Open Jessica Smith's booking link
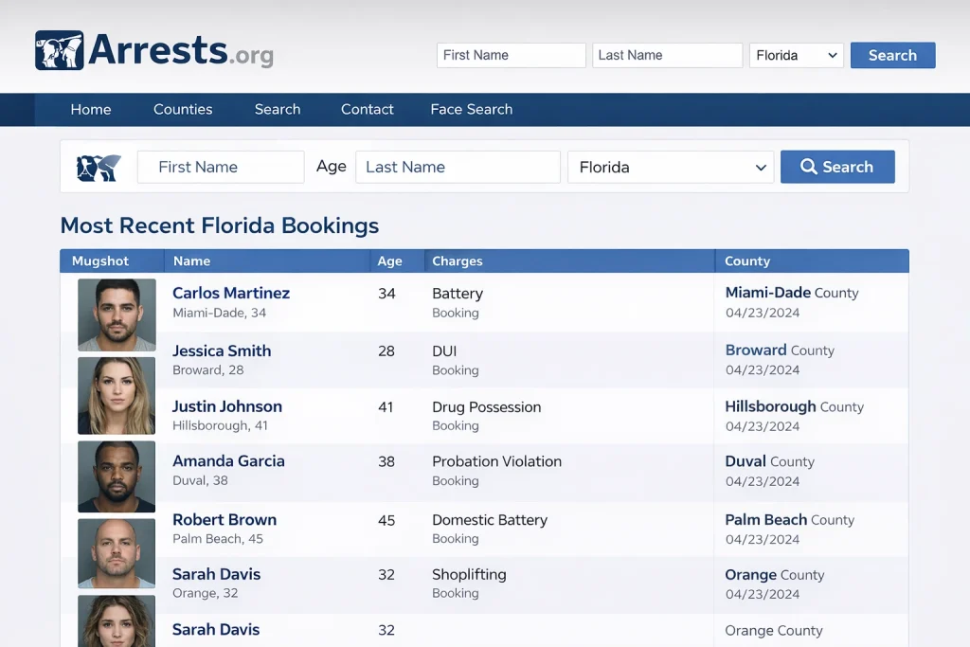 pyautogui.click(x=222, y=350)
